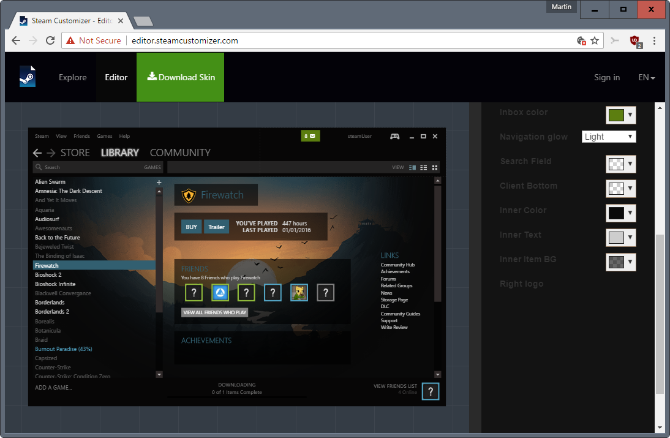The height and width of the screenshot is (438, 670).
Task: Open the Steam menu in preview
Action: pos(42,137)
